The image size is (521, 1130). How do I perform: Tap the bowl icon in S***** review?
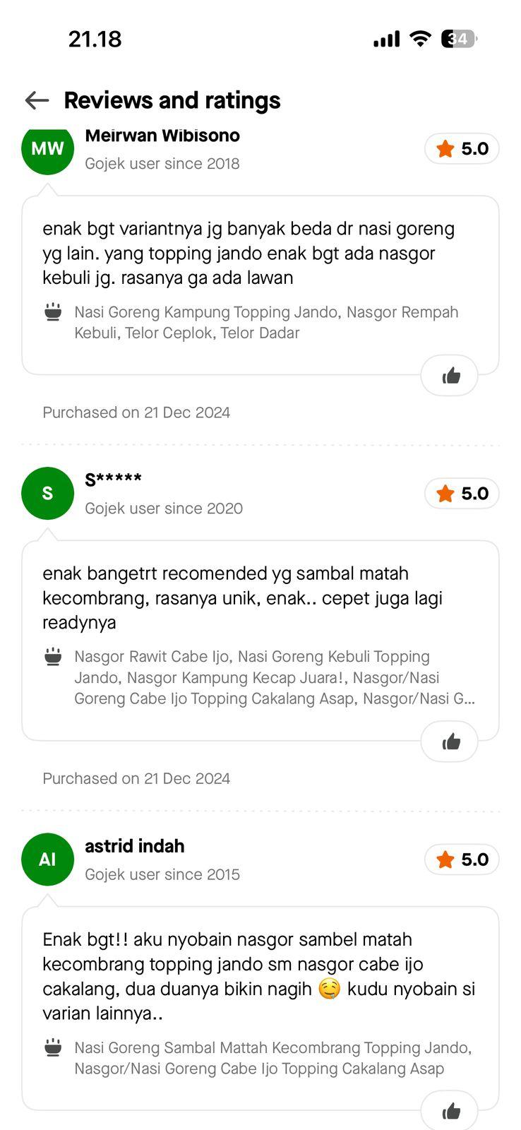53,657
